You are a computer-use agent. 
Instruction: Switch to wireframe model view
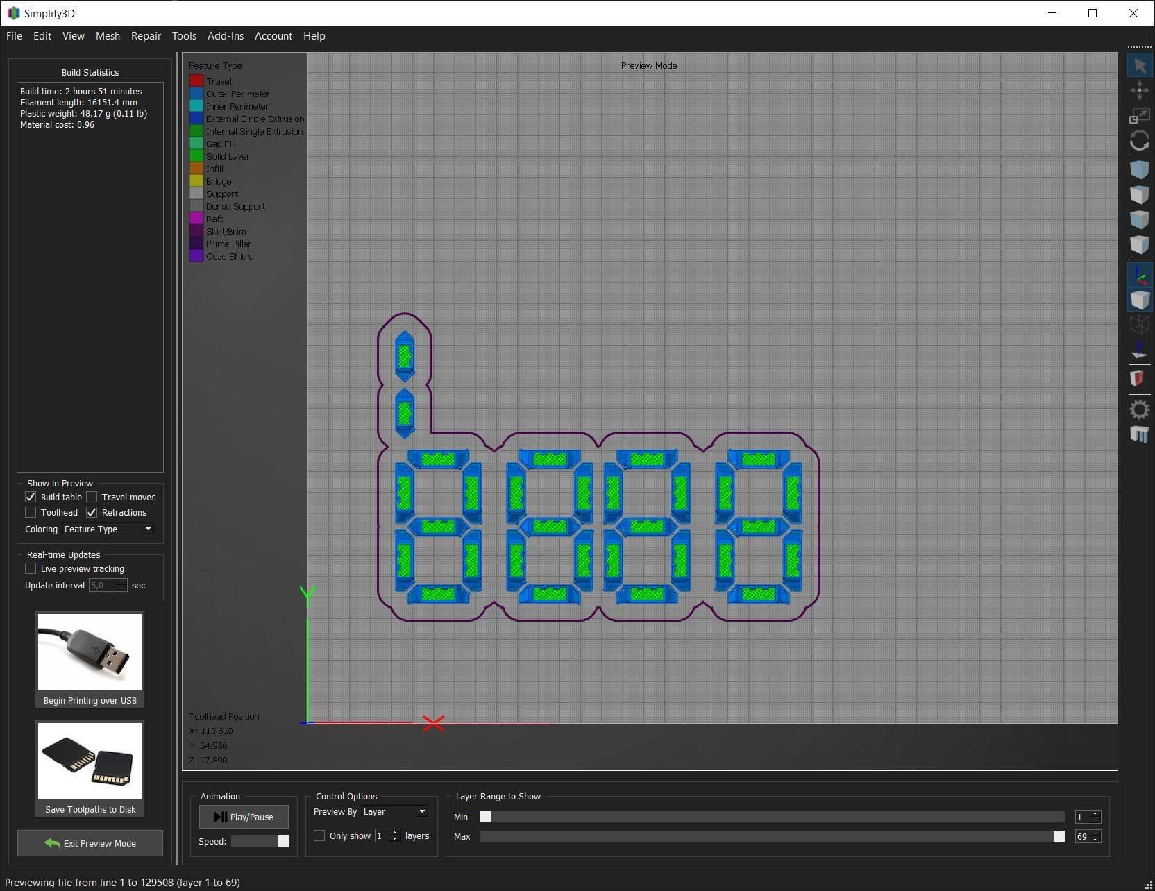click(x=1139, y=324)
